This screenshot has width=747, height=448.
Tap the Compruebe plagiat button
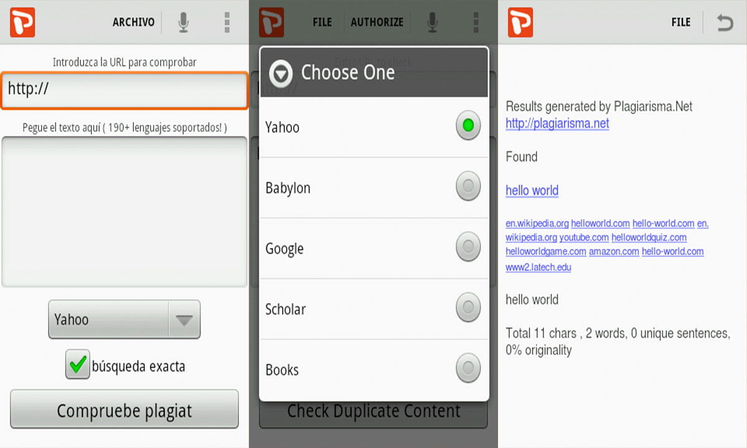(125, 409)
